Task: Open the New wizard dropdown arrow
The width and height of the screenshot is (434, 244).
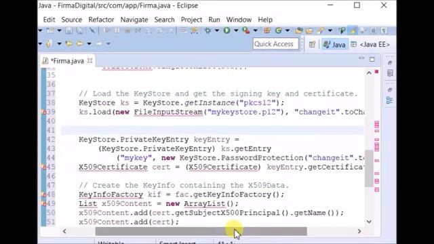Action: pyautogui.click(x=59, y=30)
